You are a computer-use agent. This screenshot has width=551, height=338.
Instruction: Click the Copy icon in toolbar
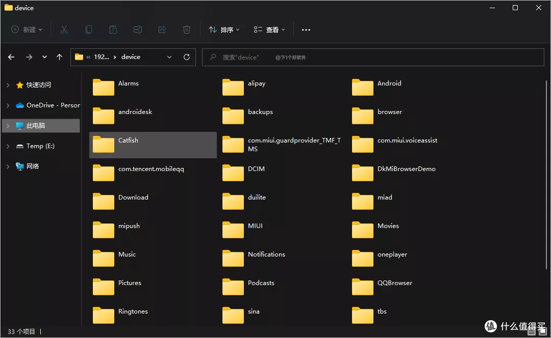click(x=89, y=30)
